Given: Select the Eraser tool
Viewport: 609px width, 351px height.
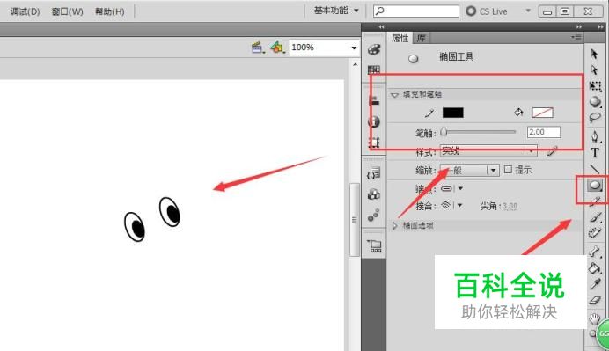Looking at the screenshot, I should pos(595,300).
